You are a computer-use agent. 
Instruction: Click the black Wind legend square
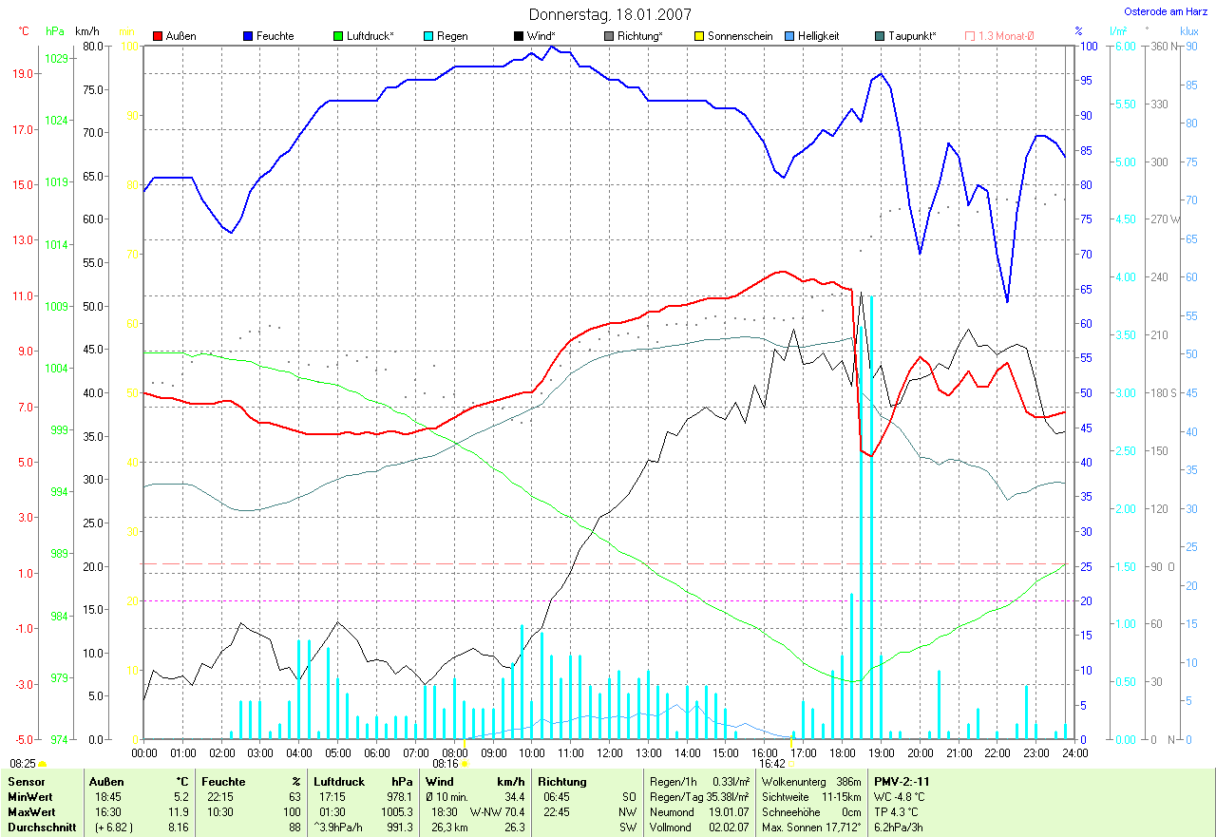click(519, 36)
